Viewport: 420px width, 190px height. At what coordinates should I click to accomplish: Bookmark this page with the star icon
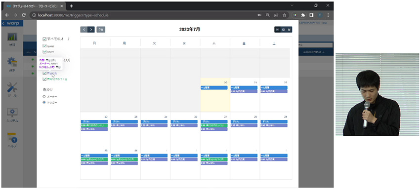click(284, 15)
